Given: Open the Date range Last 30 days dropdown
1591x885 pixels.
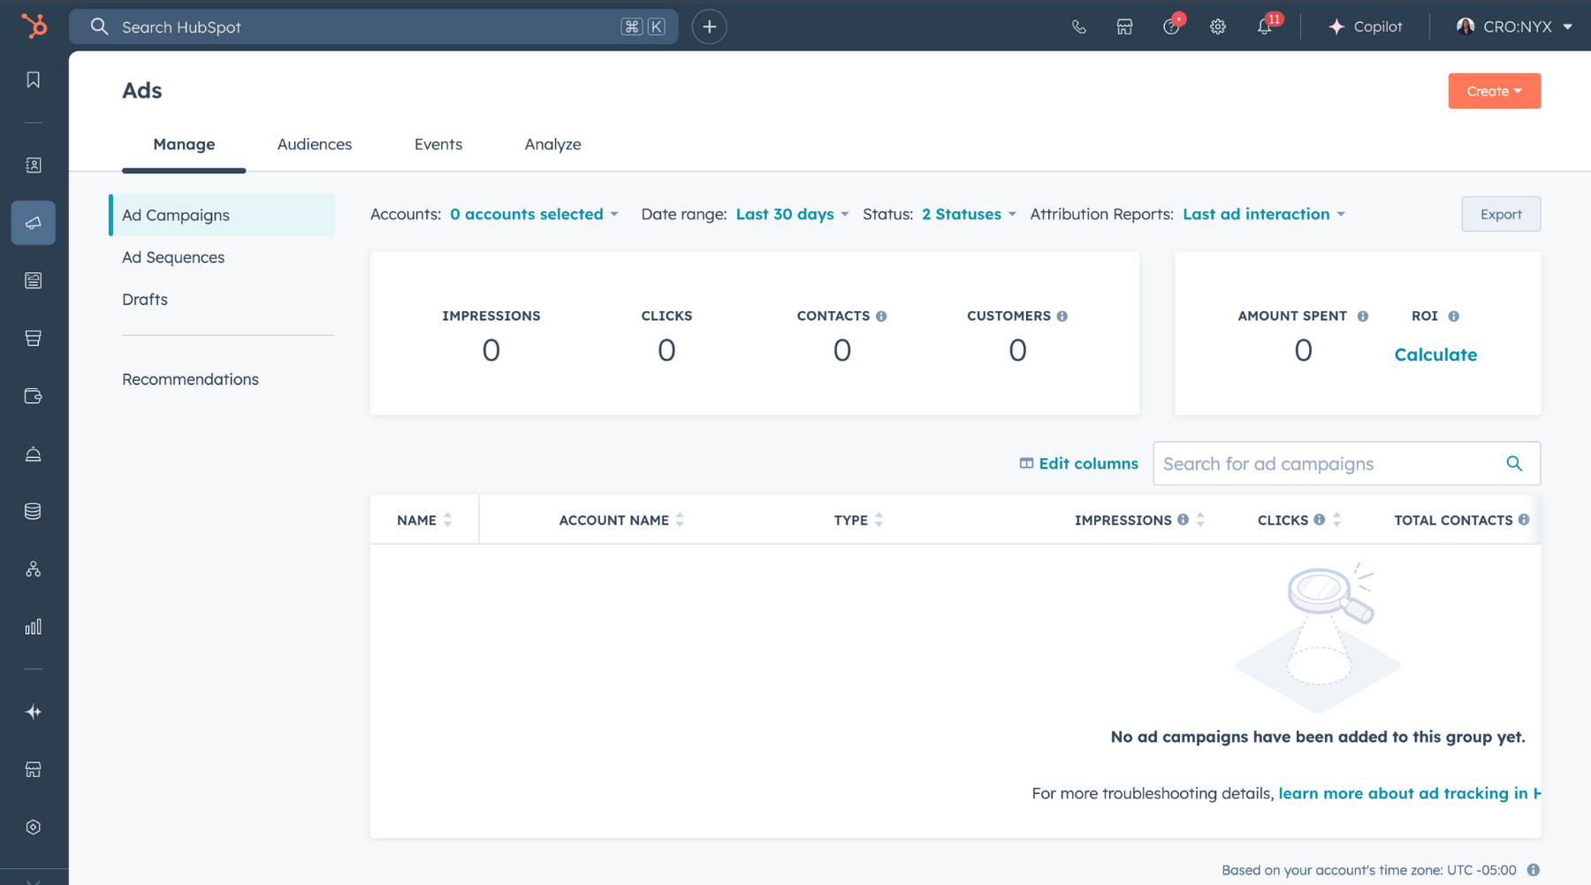Looking at the screenshot, I should coord(792,214).
